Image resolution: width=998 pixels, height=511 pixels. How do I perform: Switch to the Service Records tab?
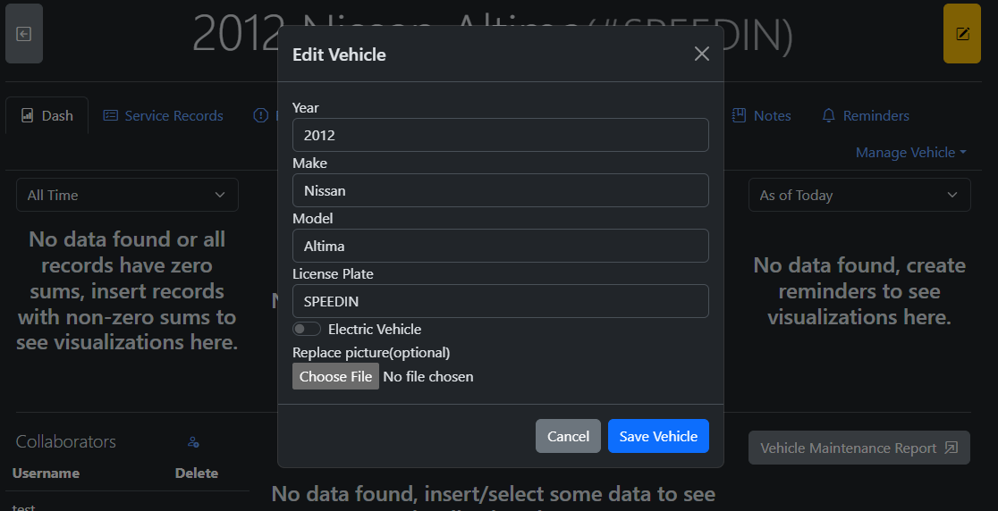[173, 115]
